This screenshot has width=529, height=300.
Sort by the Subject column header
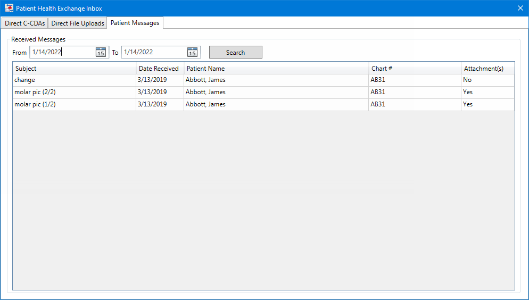pos(75,69)
